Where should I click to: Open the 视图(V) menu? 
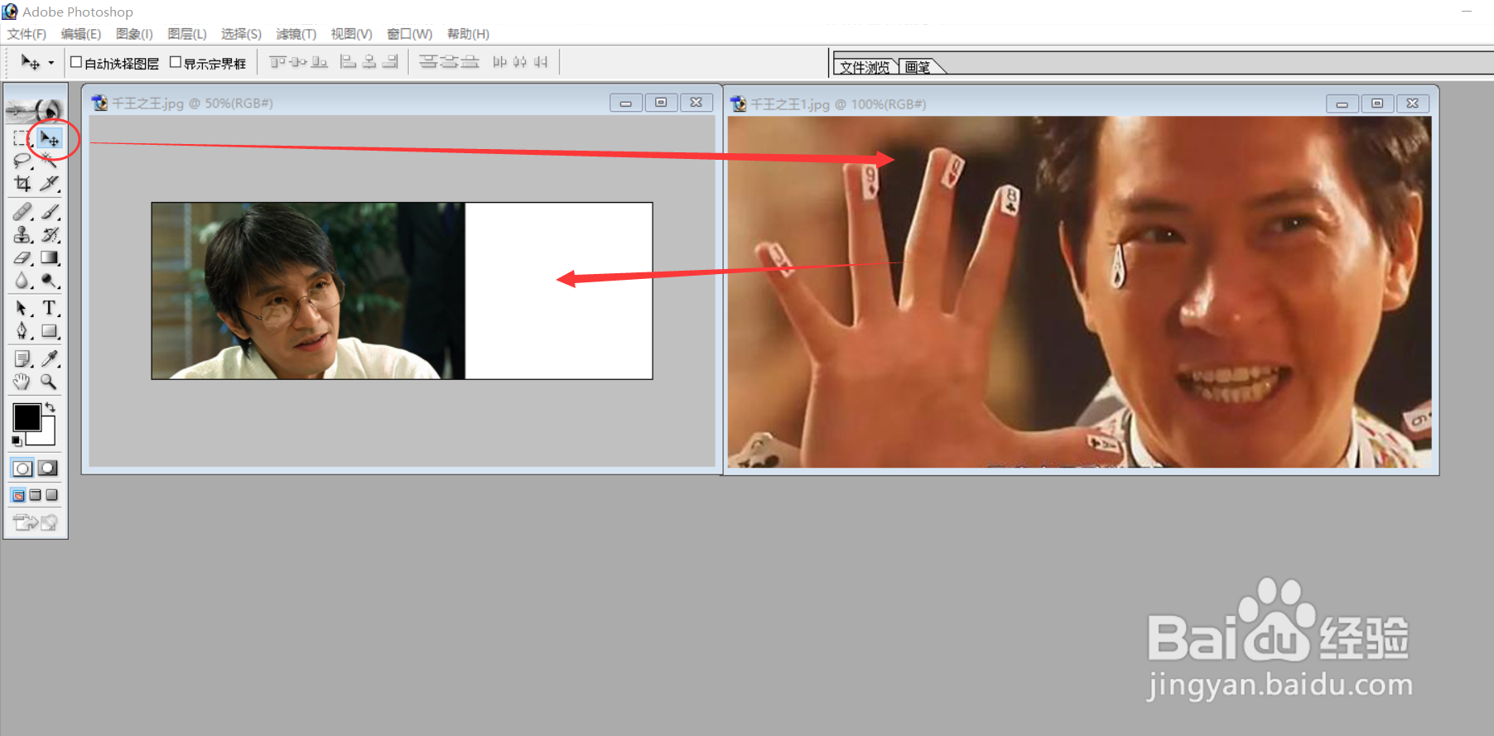351,34
